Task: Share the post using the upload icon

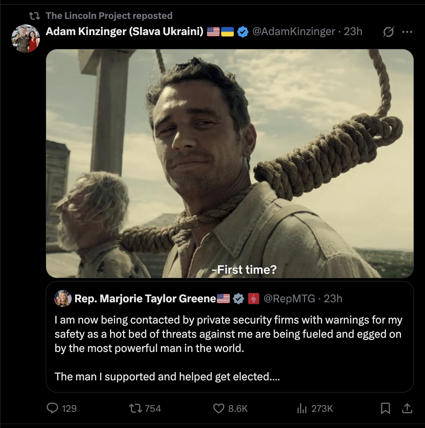Action: click(407, 408)
